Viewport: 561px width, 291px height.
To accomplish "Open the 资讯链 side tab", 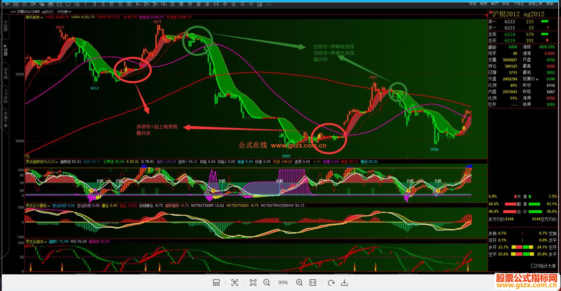I will click(x=6, y=74).
